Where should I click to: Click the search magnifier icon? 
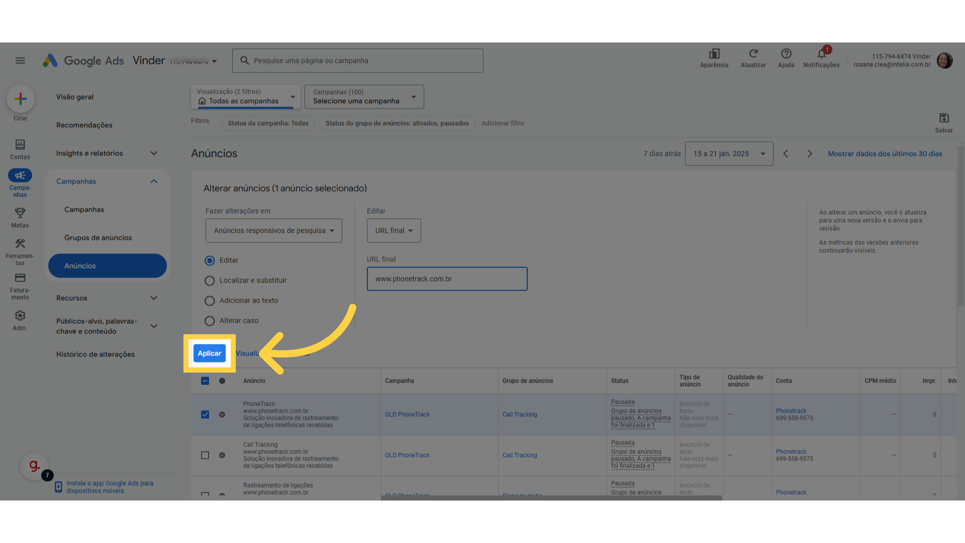coord(245,61)
